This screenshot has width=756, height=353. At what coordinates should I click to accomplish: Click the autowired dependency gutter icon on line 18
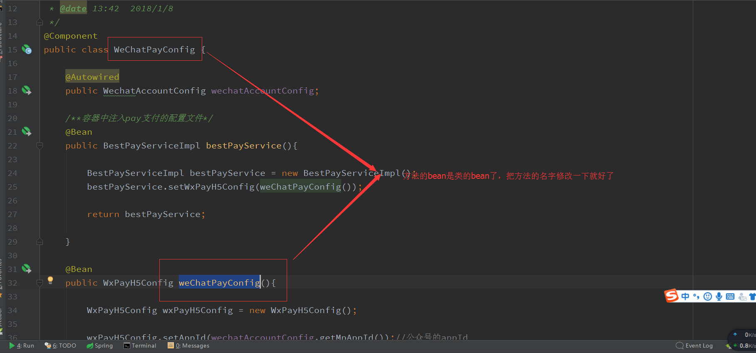(27, 90)
